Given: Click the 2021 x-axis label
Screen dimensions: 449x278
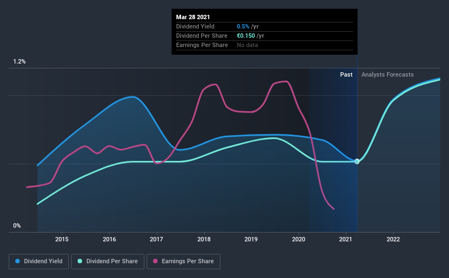Looking at the screenshot, I should point(346,239).
